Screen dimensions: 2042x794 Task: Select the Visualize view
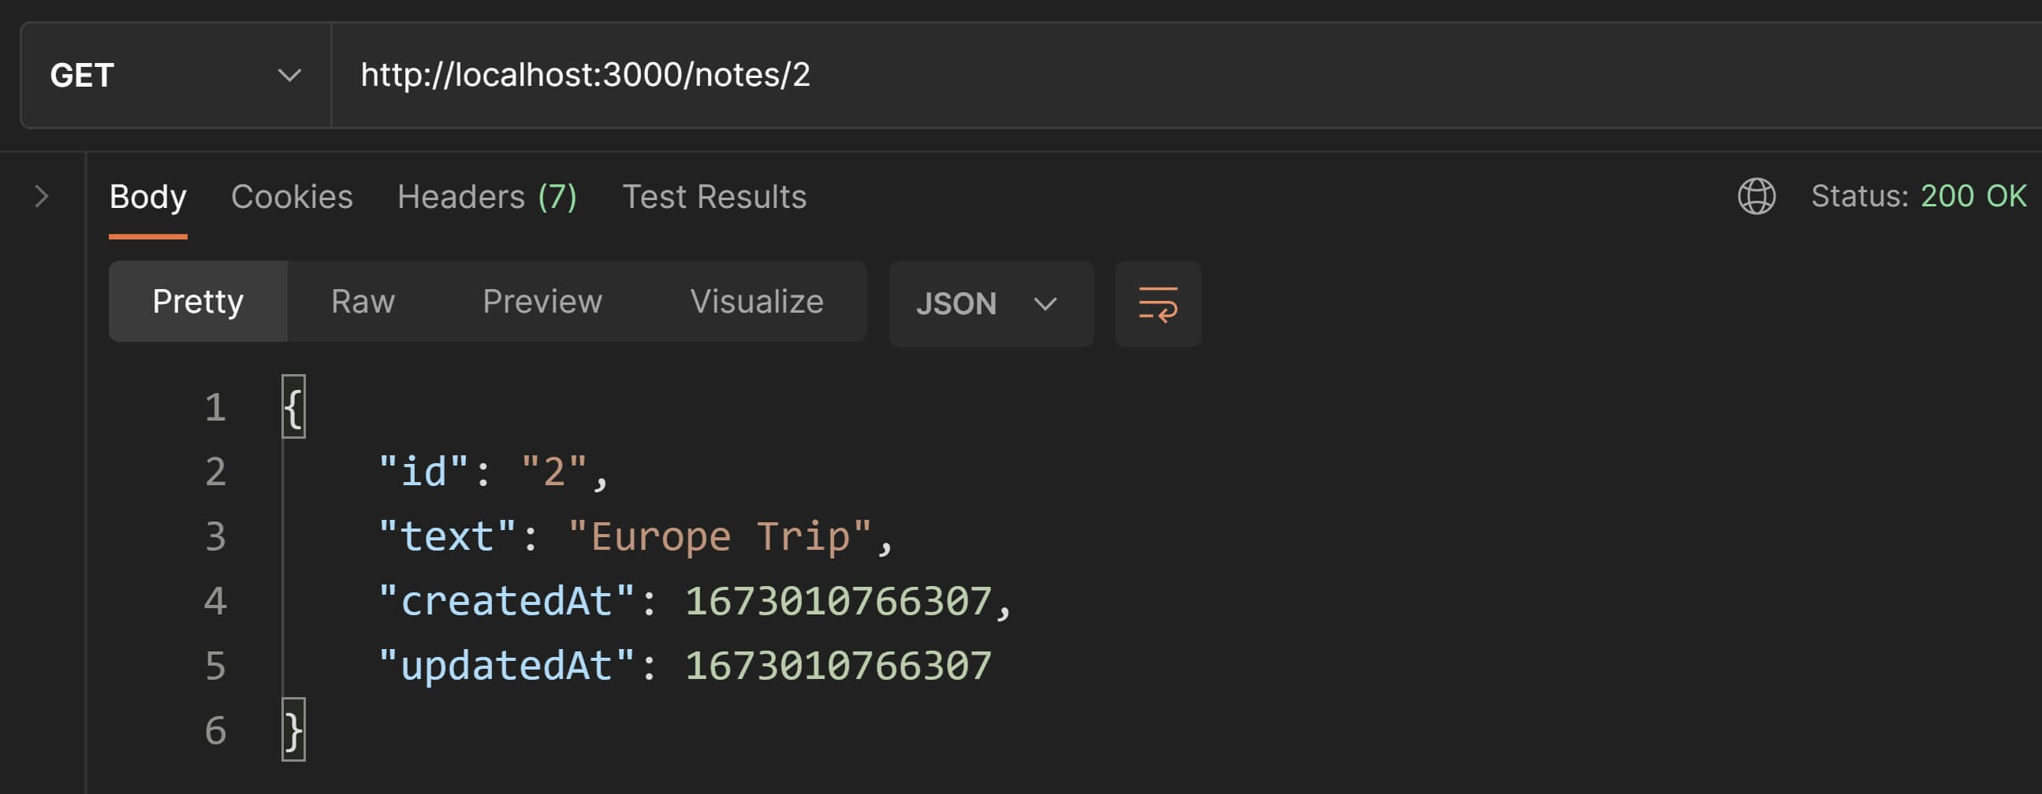pos(757,302)
